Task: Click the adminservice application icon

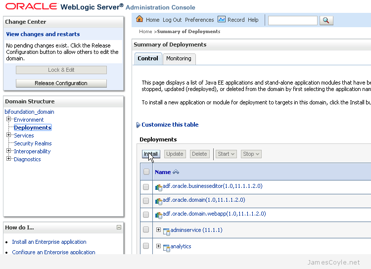Action: click(x=167, y=231)
